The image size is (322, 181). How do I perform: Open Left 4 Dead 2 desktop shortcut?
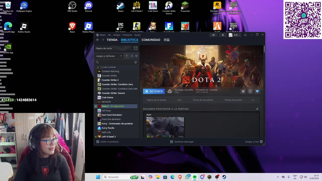click(x=137, y=7)
